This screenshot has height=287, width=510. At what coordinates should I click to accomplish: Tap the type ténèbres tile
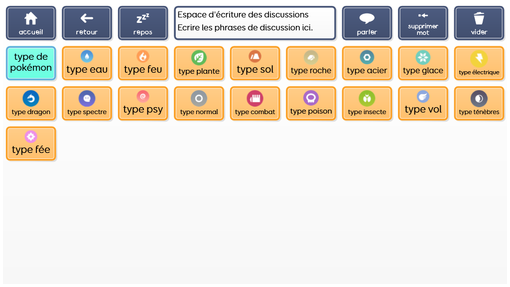coord(479,104)
